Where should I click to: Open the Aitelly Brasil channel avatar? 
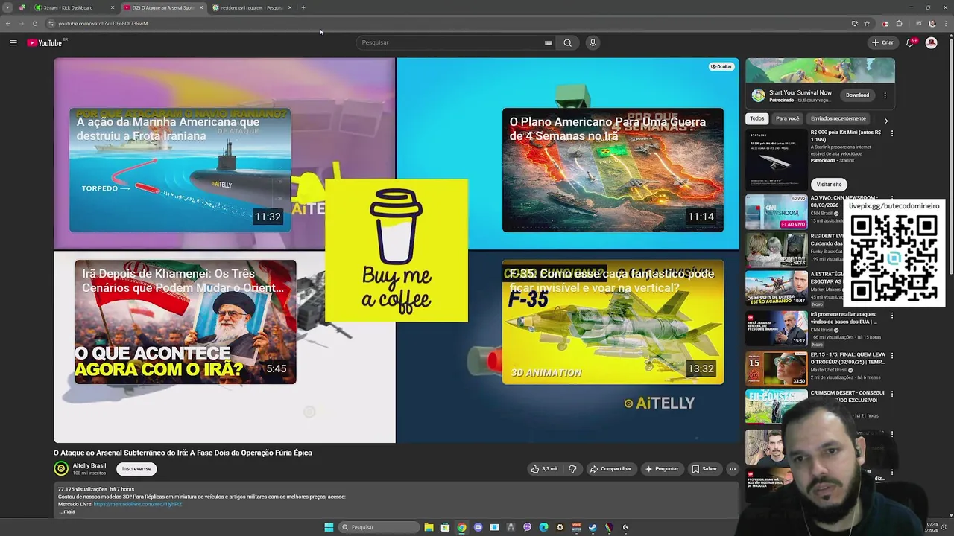point(61,468)
